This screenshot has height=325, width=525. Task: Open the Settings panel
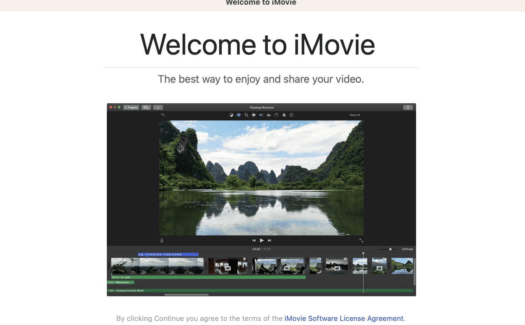click(408, 249)
